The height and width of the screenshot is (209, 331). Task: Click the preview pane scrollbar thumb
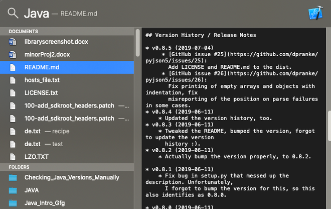pyautogui.click(x=329, y=126)
